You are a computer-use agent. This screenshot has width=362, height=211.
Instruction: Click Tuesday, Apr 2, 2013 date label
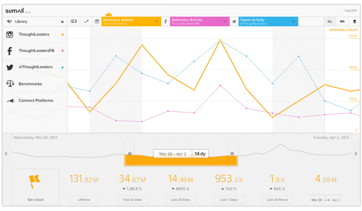pos(331,137)
